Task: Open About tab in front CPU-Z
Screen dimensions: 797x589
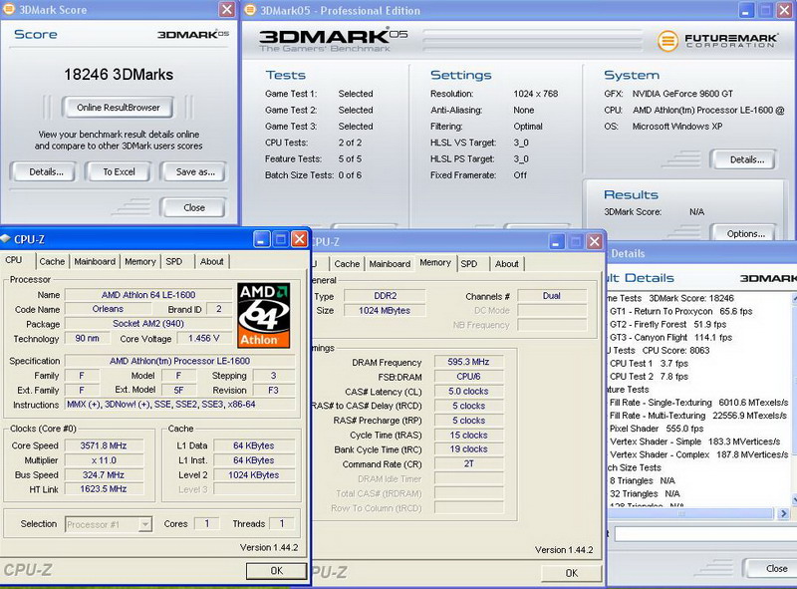Action: pos(211,261)
